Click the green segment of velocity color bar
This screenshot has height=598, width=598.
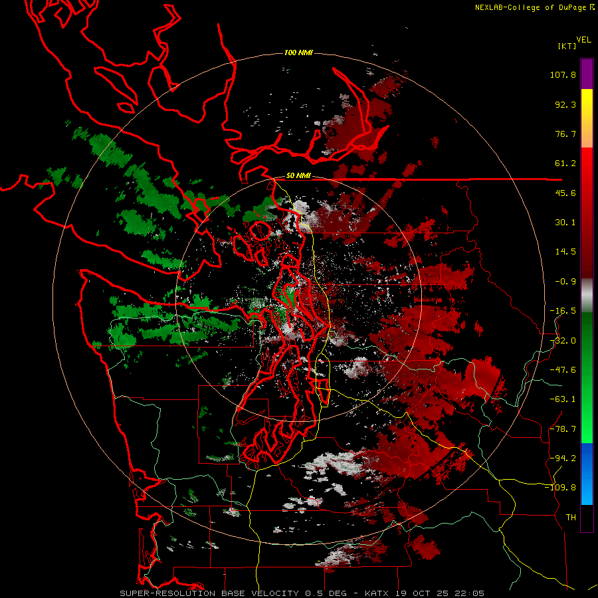click(587, 377)
